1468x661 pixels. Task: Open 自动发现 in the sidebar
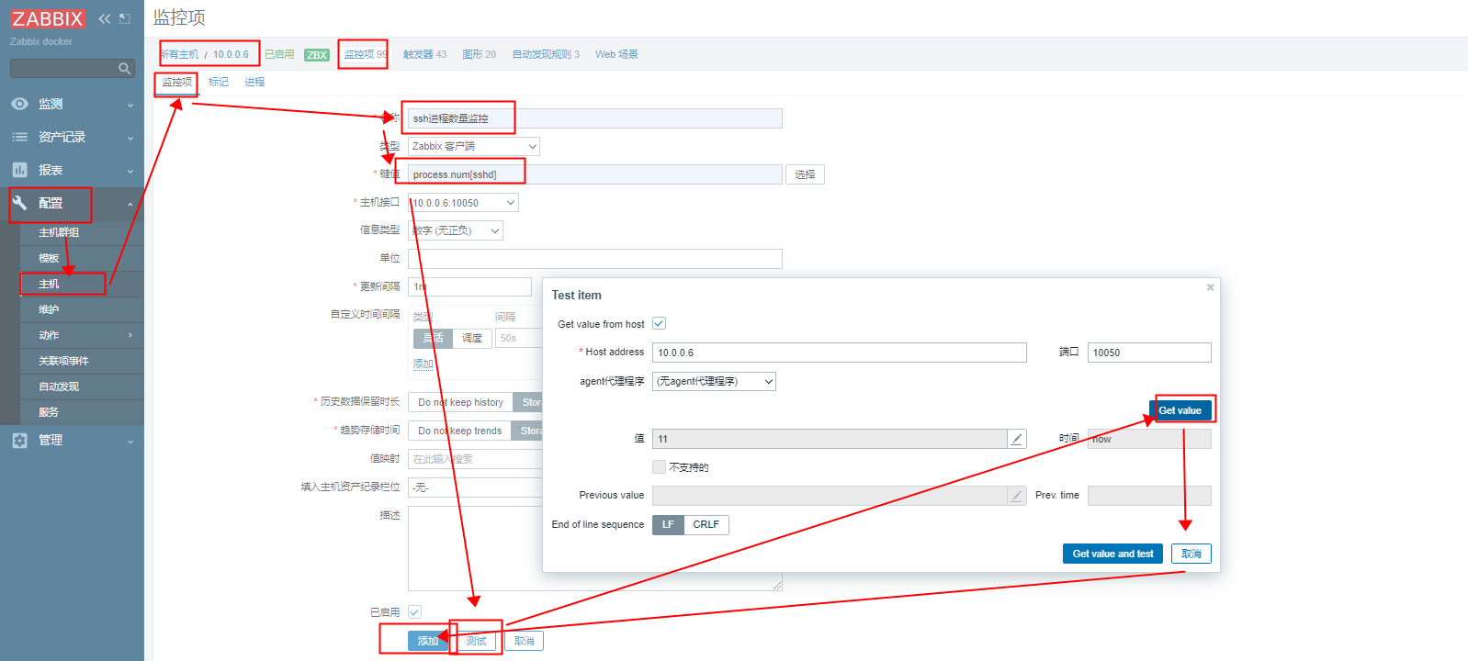pyautogui.click(x=82, y=387)
